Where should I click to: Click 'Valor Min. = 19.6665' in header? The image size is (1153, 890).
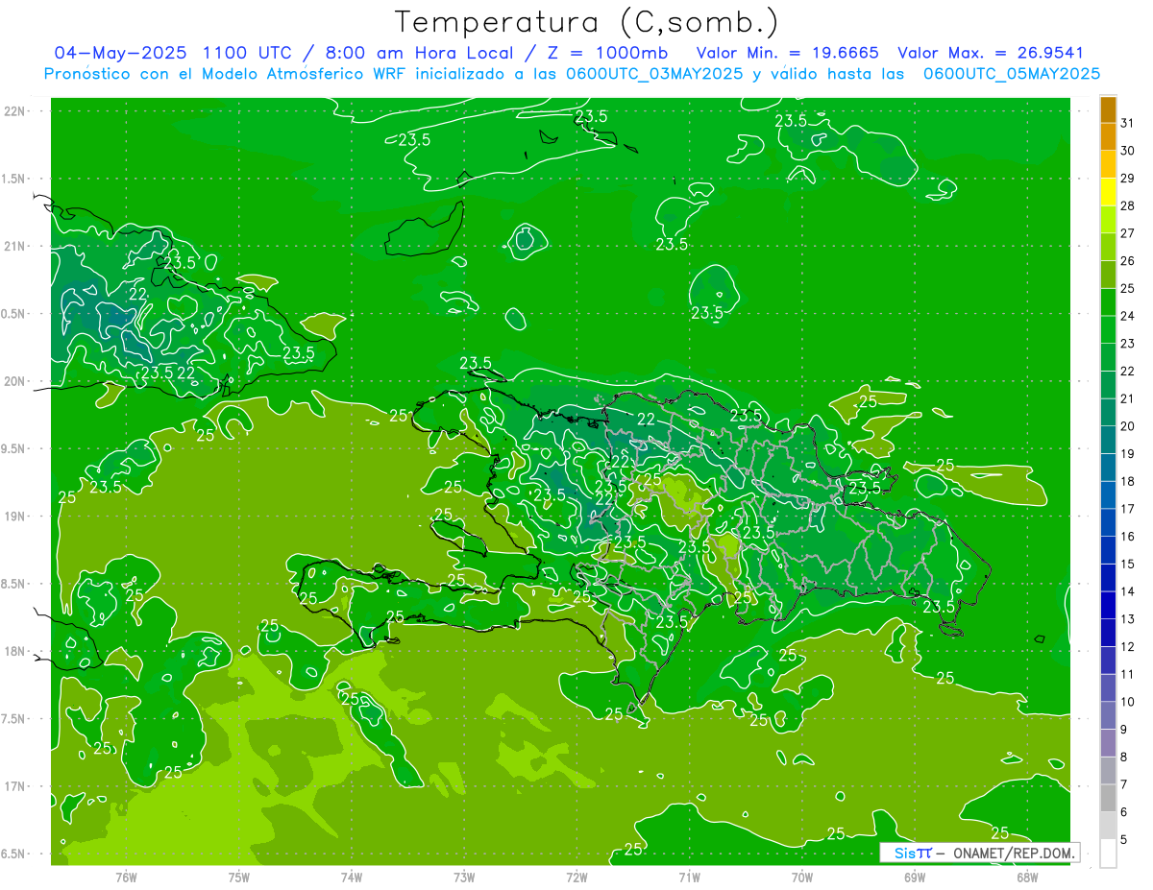click(x=788, y=53)
